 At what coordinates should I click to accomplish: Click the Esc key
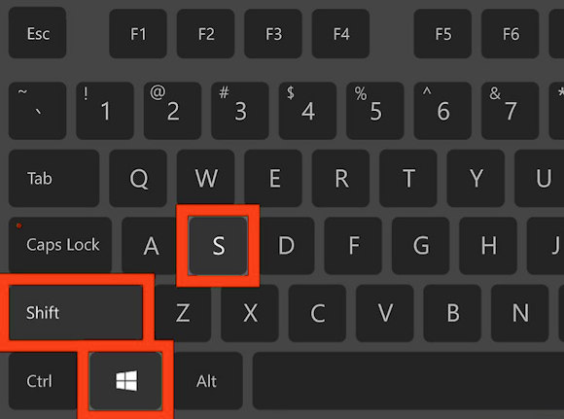coord(37,34)
